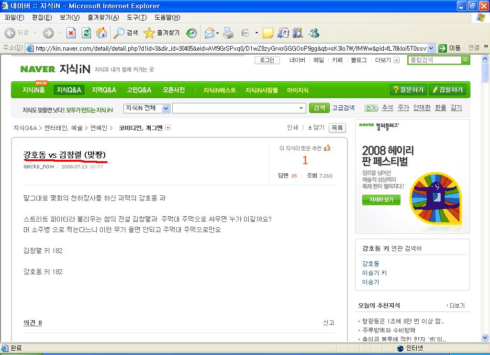Expand the 지식iN 전체 category dropdown

click(x=166, y=109)
